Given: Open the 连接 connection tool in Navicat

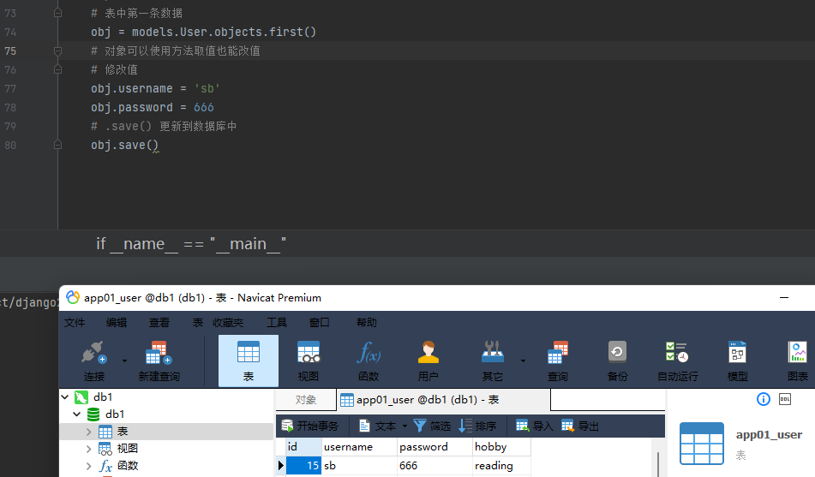Looking at the screenshot, I should pos(94,361).
